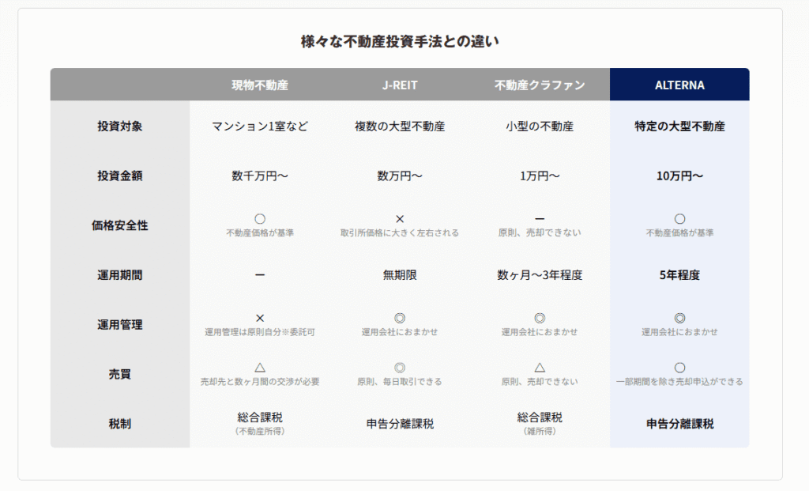Click the 税制 row label

[120, 424]
